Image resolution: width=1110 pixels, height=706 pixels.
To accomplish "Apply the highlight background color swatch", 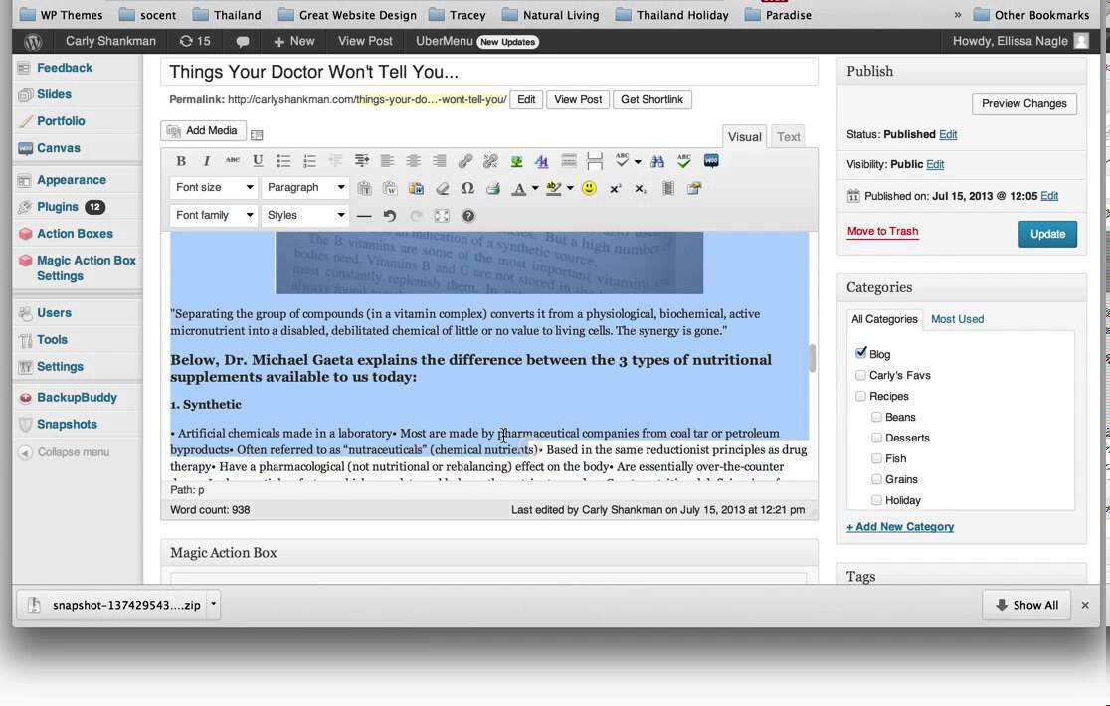I will click(554, 188).
